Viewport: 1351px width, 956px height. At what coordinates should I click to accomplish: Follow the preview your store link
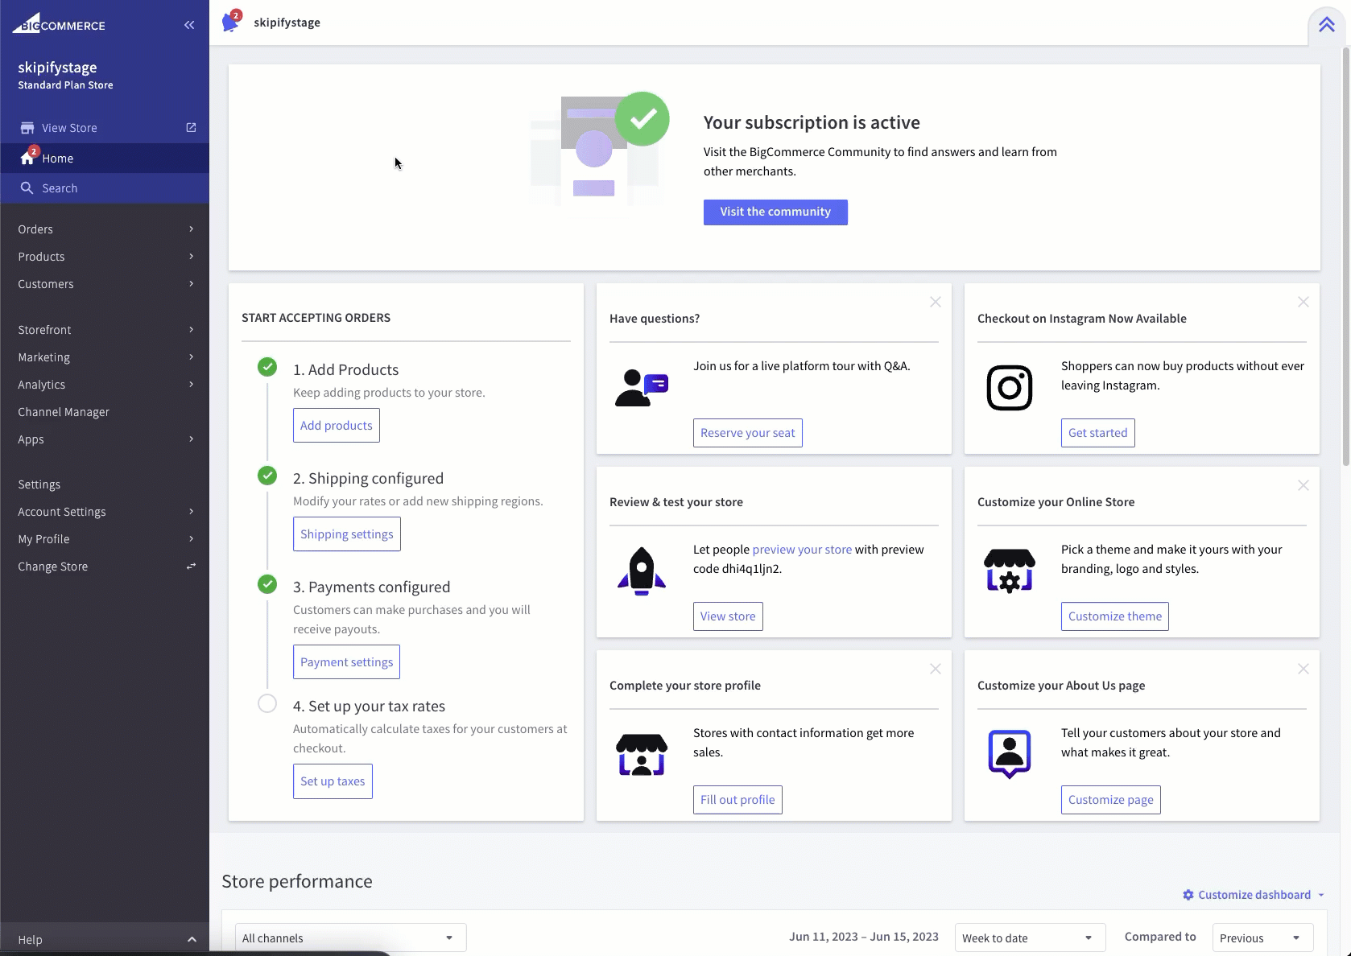point(802,550)
